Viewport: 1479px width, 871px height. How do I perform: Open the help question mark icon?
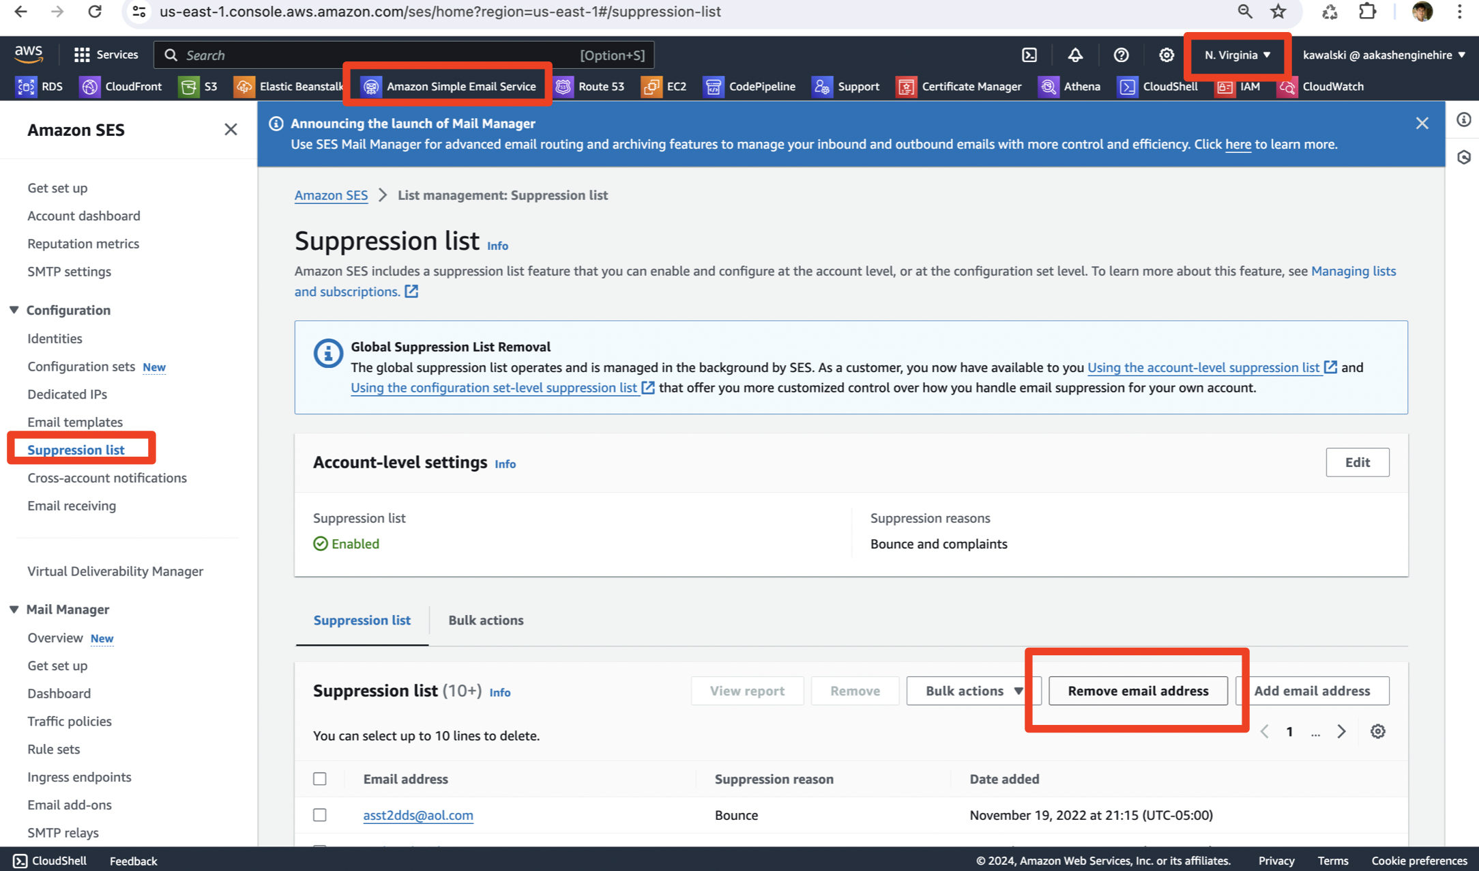click(x=1121, y=55)
